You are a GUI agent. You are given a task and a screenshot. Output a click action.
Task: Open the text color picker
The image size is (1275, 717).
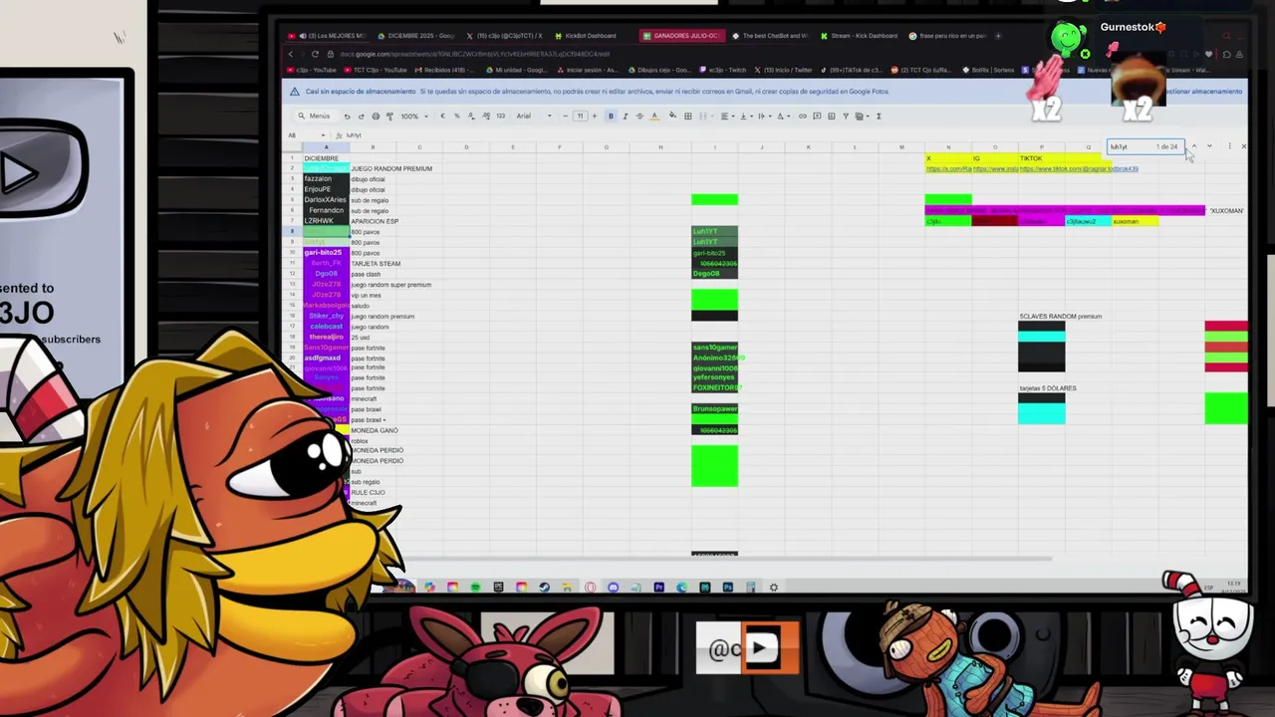pos(655,116)
